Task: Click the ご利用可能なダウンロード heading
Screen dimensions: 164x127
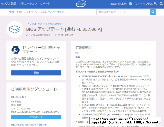Action: (34, 89)
